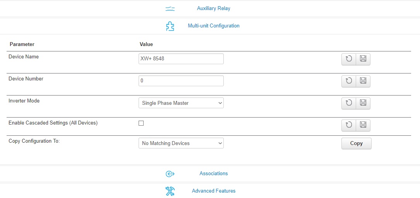
Task: Expand the Advanced Features section
Action: (x=213, y=191)
